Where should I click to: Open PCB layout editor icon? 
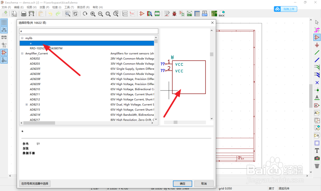[214, 14]
